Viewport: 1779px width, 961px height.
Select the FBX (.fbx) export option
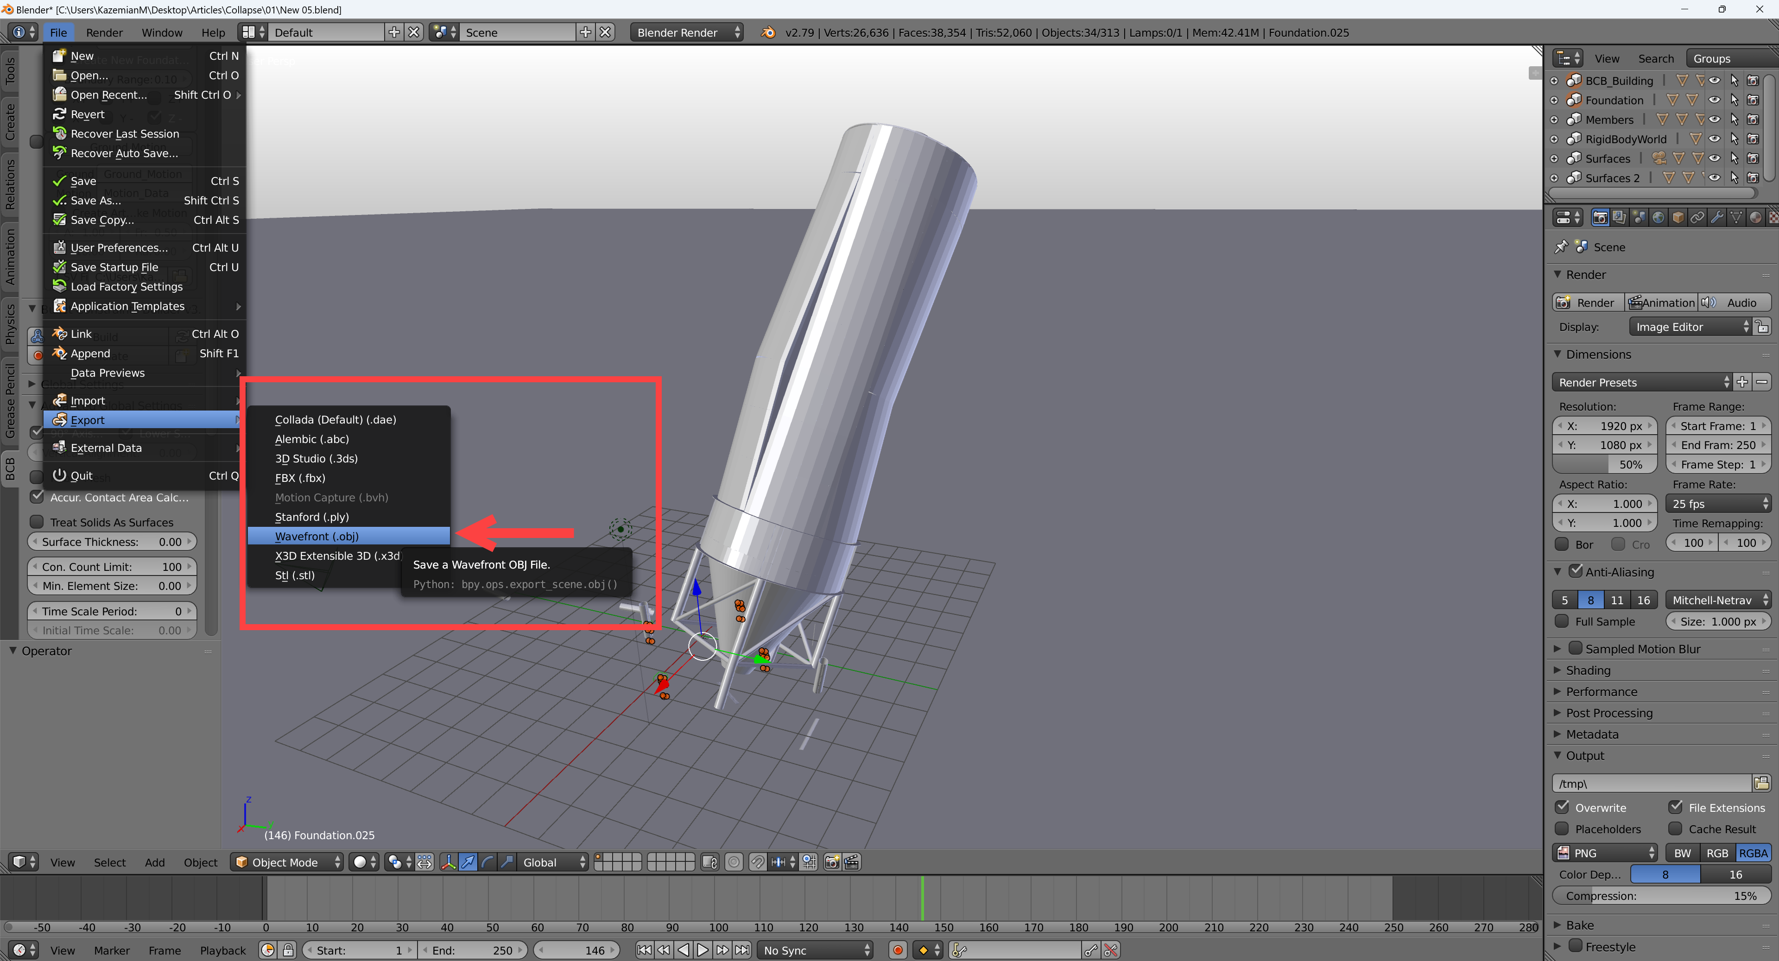(x=301, y=477)
